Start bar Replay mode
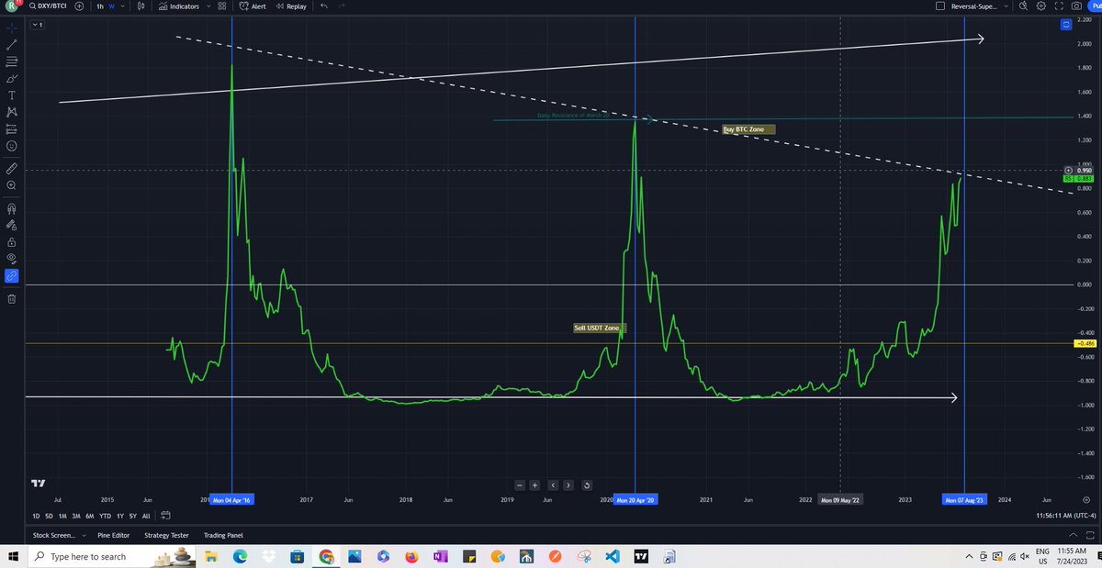This screenshot has width=1102, height=568. tap(291, 6)
